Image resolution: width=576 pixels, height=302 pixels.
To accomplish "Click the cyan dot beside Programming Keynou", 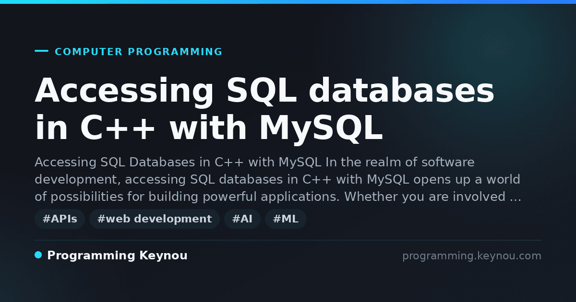I will click(x=38, y=255).
